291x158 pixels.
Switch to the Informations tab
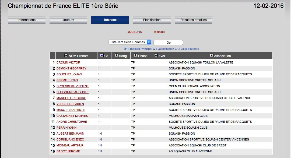[27, 20]
